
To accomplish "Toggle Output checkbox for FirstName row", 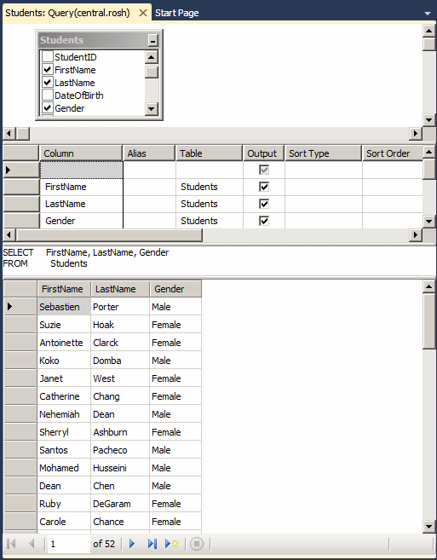I will coord(264,187).
